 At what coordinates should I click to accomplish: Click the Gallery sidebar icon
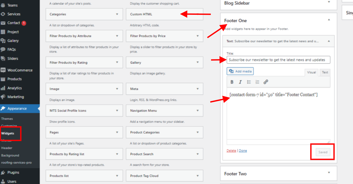3,40
